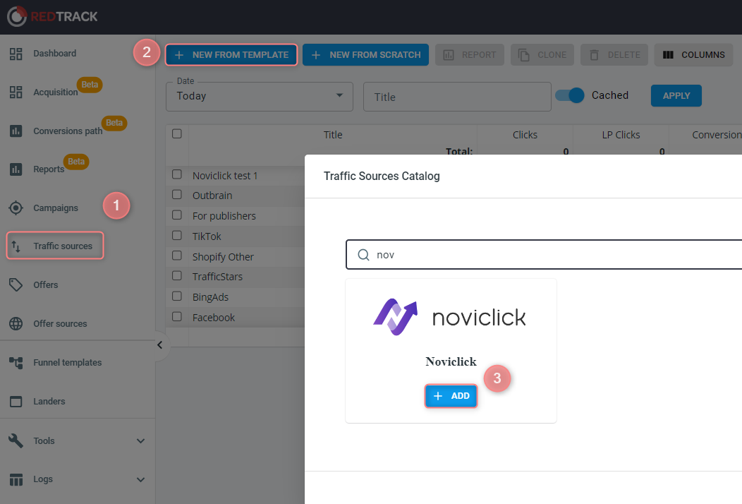Open the Shopify Other traffic source row
The image size is (742, 504).
(x=223, y=257)
